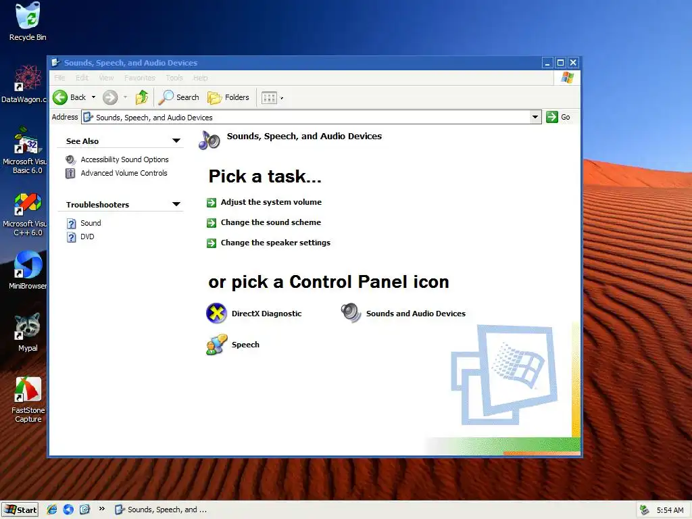Maximize the Sounds, Speech window
The height and width of the screenshot is (519, 692).
560,63
